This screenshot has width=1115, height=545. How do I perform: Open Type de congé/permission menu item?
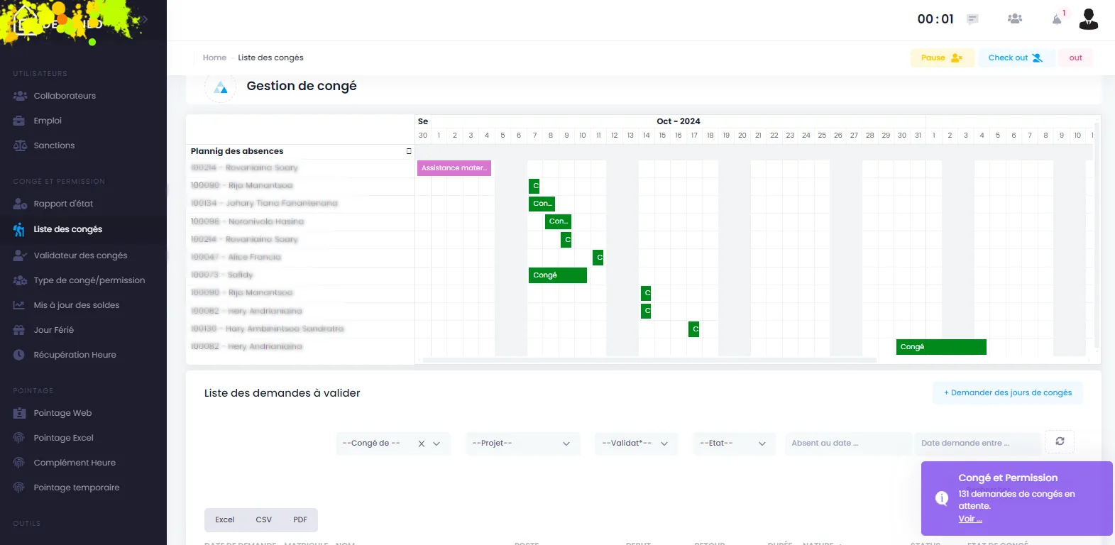pos(89,280)
